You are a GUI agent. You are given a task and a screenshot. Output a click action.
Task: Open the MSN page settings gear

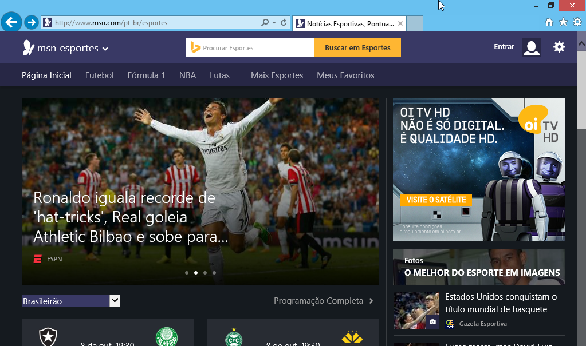tap(559, 47)
